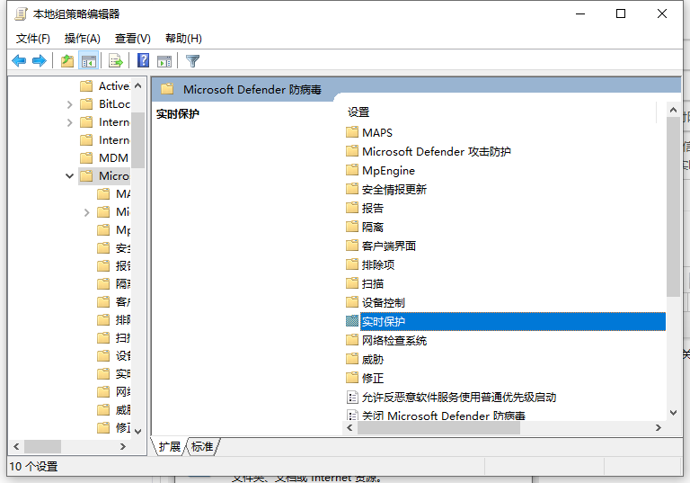The height and width of the screenshot is (483, 690).
Task: Open the 帮助(H) menu
Action: 183,39
